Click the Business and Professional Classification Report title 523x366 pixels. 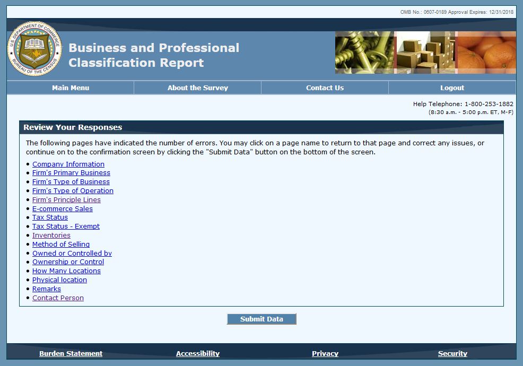coord(154,55)
